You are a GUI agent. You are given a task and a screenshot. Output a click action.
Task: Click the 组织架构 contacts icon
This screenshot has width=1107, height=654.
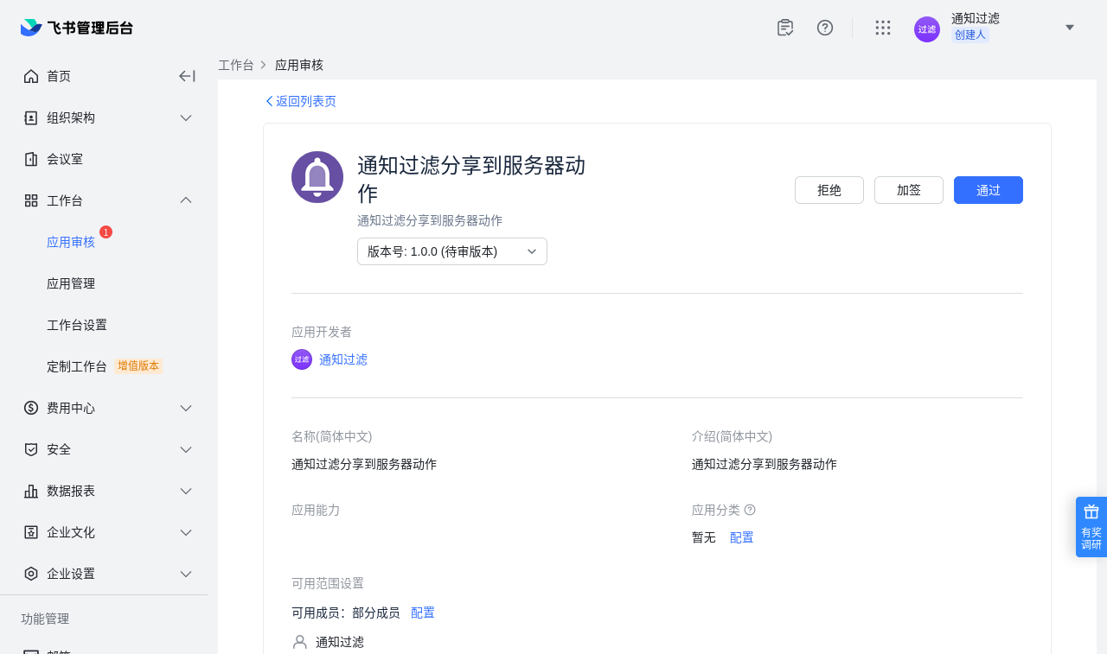click(x=31, y=117)
